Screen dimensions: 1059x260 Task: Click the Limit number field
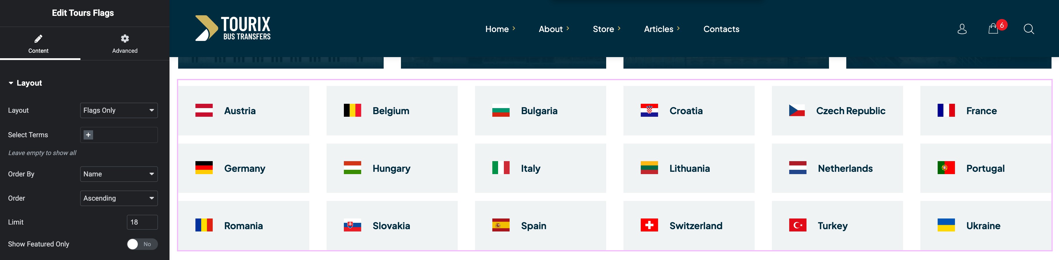pos(142,222)
